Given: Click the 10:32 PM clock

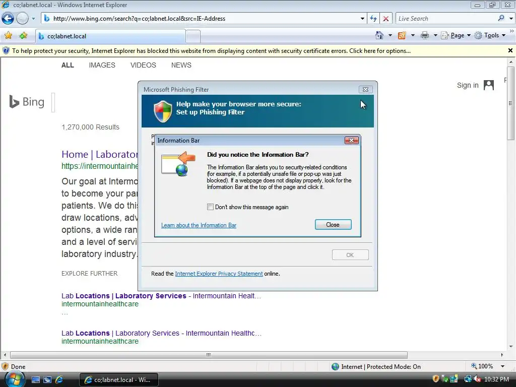Looking at the screenshot, I should coord(496,379).
